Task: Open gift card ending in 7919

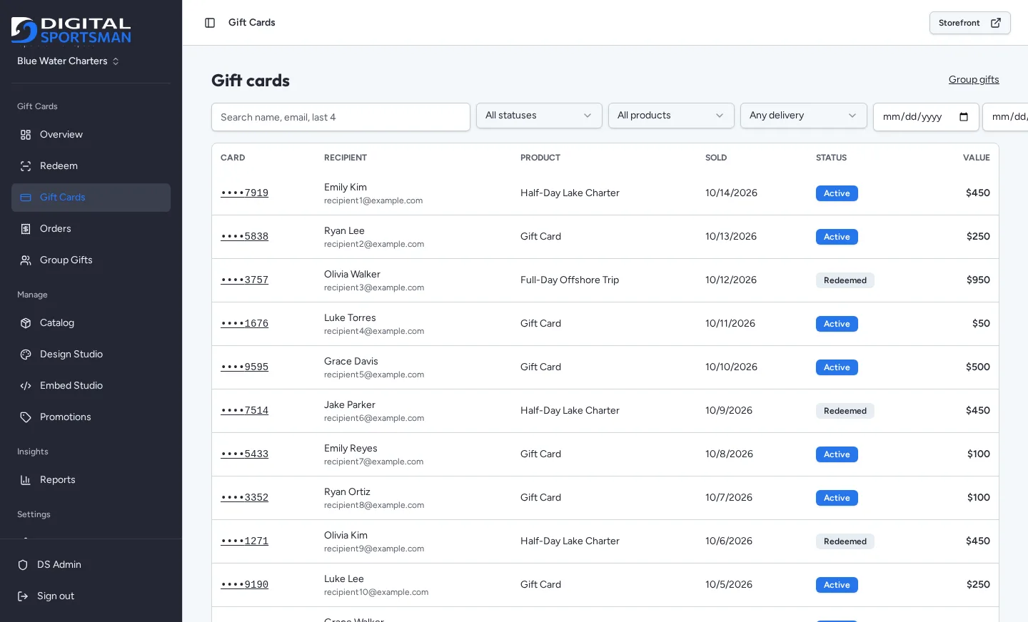Action: pos(245,193)
